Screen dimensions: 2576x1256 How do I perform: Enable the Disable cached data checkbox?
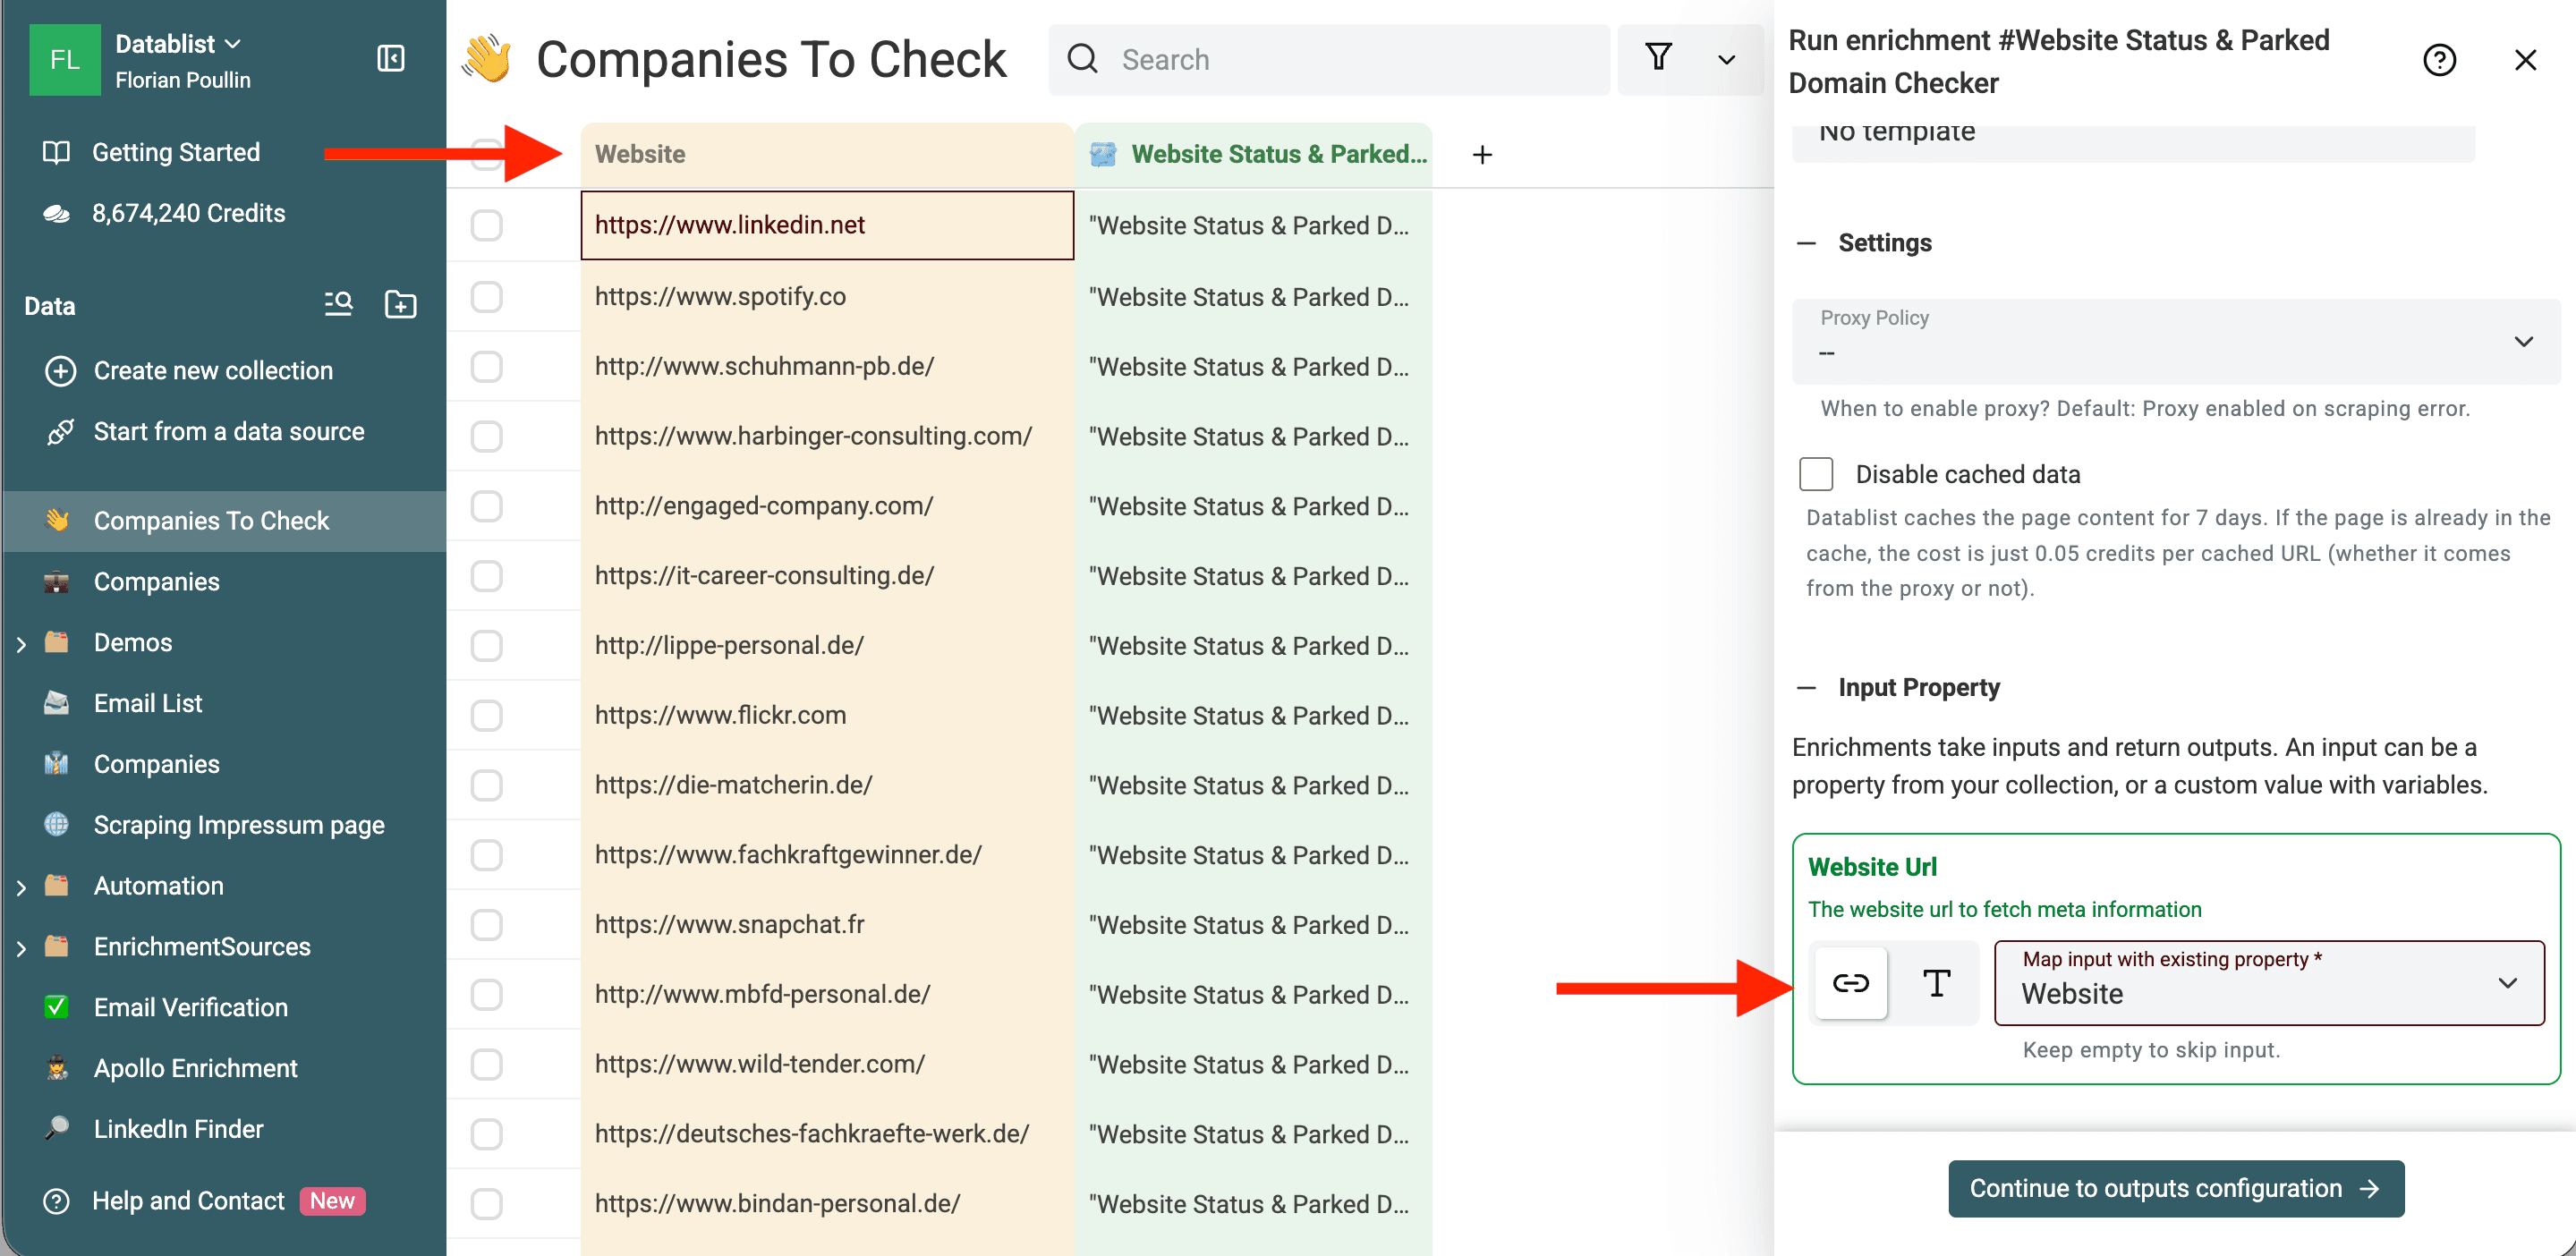coord(1815,474)
